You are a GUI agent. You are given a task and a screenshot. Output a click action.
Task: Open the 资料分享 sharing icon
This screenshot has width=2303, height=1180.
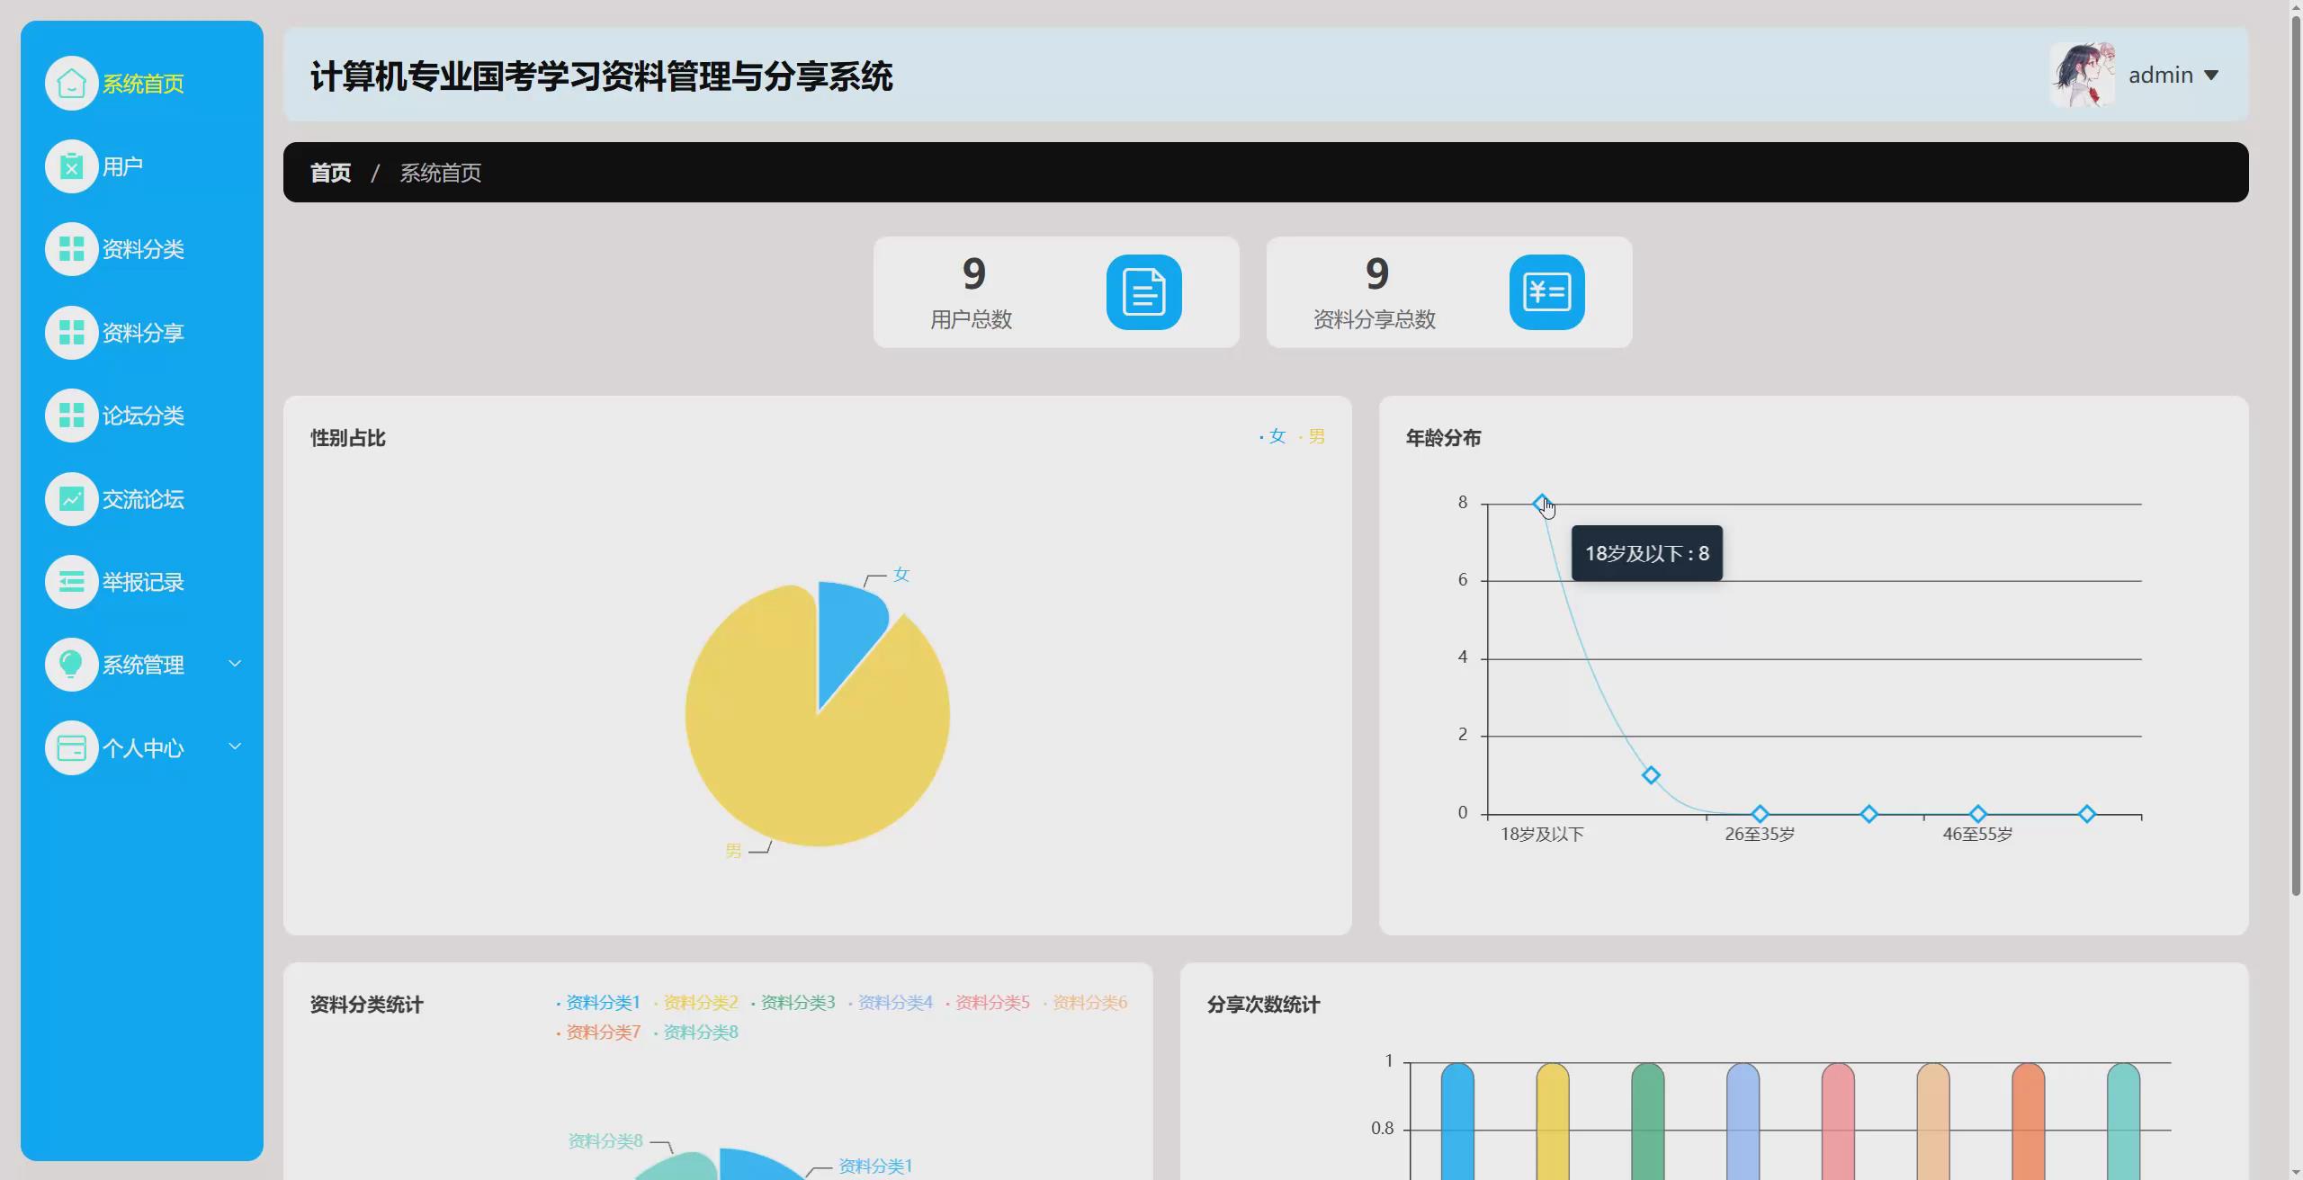[71, 332]
